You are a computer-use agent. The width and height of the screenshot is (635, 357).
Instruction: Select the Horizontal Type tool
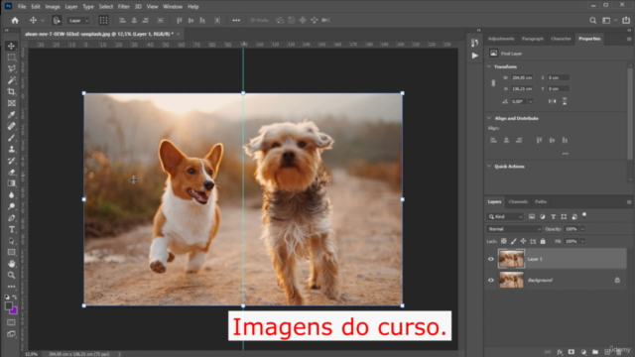[11, 229]
